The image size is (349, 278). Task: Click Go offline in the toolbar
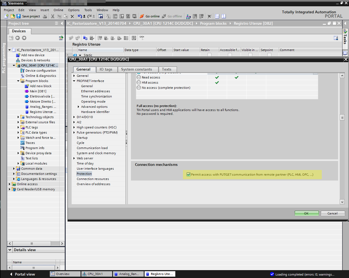click(172, 16)
